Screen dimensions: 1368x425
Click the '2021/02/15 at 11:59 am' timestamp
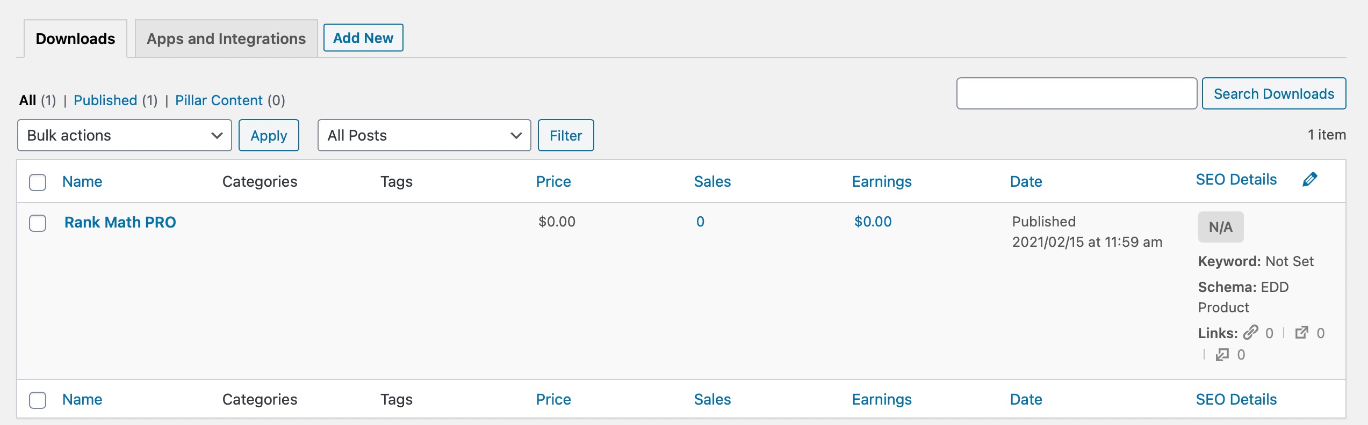coord(1087,242)
